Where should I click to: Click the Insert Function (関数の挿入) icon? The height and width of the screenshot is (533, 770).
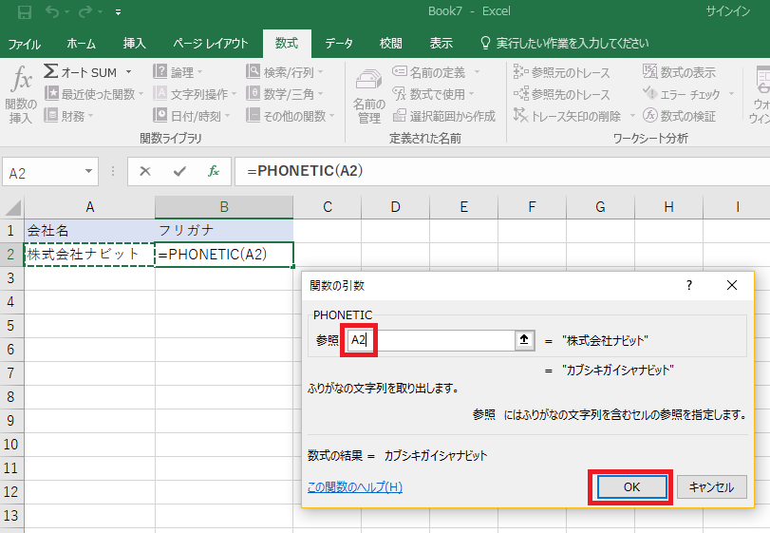pyautogui.click(x=21, y=93)
